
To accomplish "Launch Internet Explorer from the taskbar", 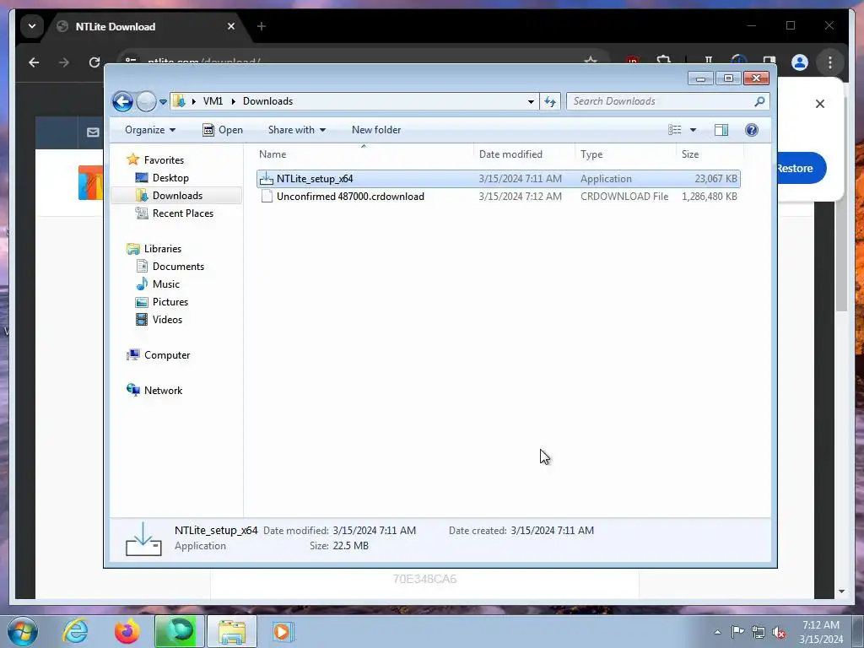I will 75,631.
